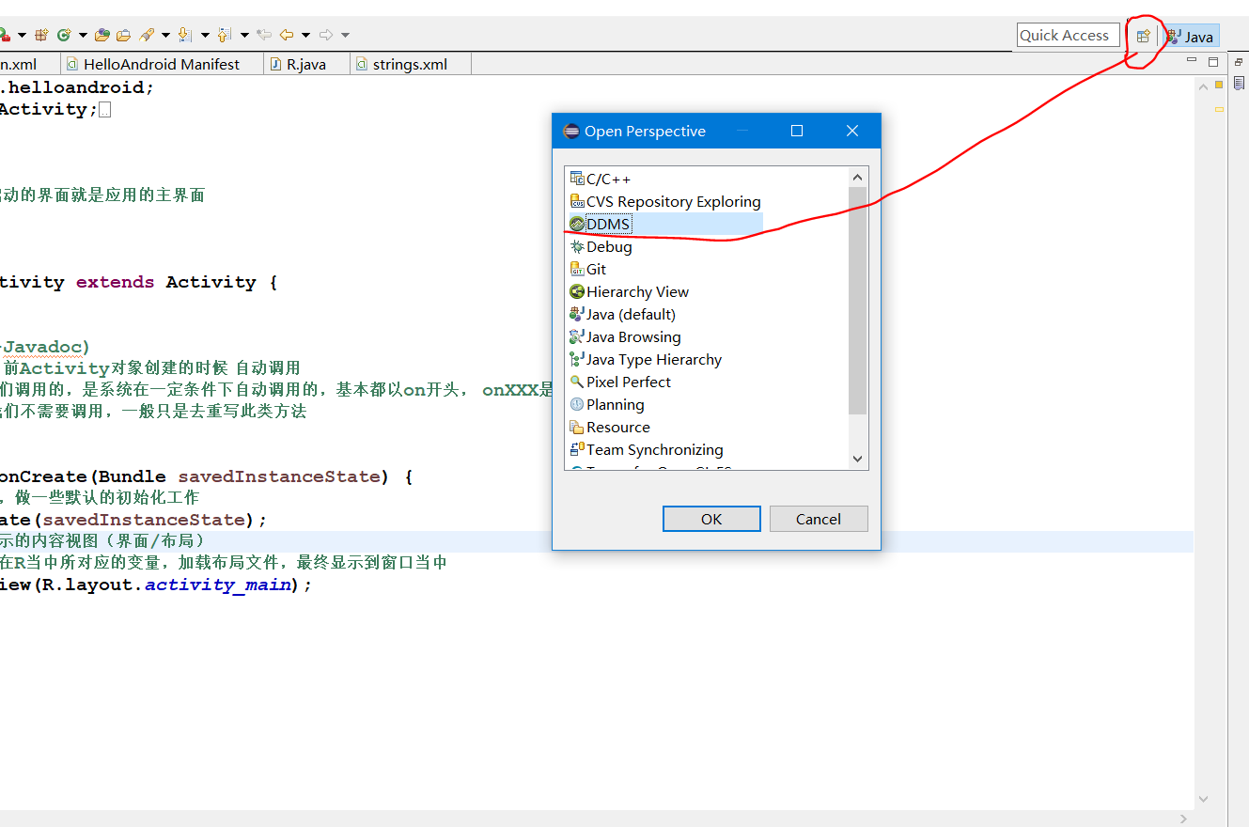Click the editor scrollbar up arrow
Viewport: 1249px width, 827px height.
[x=1203, y=86]
